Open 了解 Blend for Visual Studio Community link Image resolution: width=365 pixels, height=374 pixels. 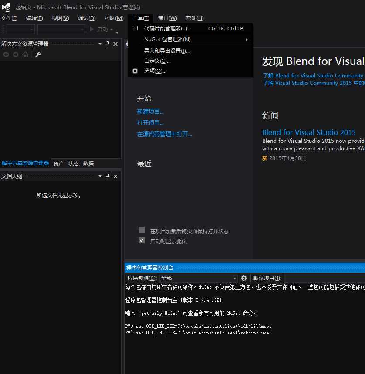click(313, 76)
